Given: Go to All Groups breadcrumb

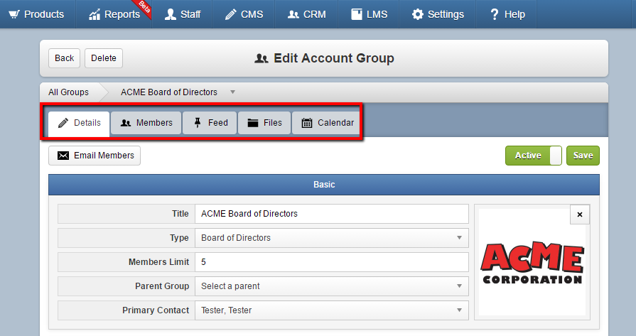Looking at the screenshot, I should coord(68,92).
